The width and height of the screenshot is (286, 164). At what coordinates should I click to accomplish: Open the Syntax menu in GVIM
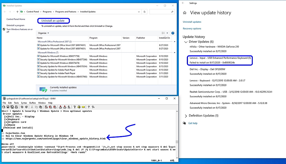click(x=24, y=103)
